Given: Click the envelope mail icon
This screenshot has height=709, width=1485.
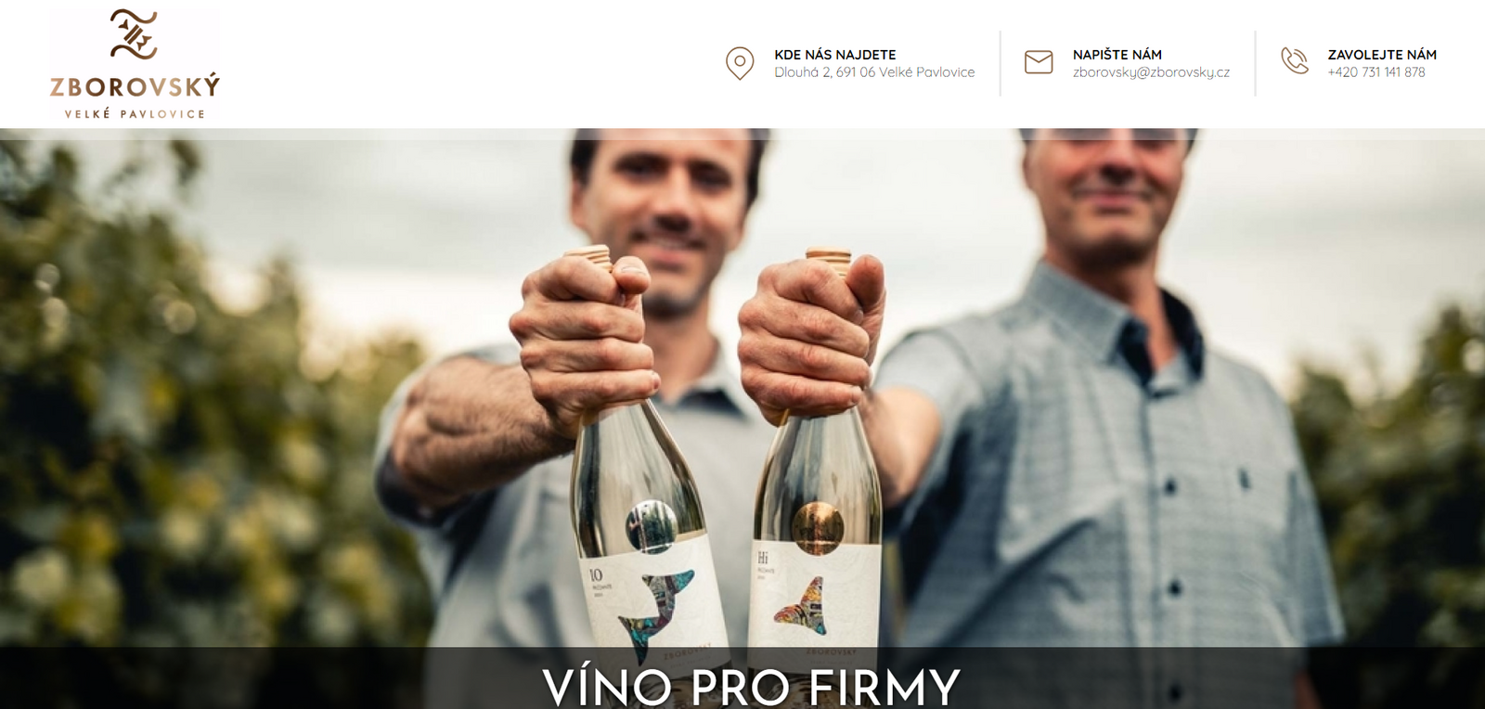Looking at the screenshot, I should 1039,62.
